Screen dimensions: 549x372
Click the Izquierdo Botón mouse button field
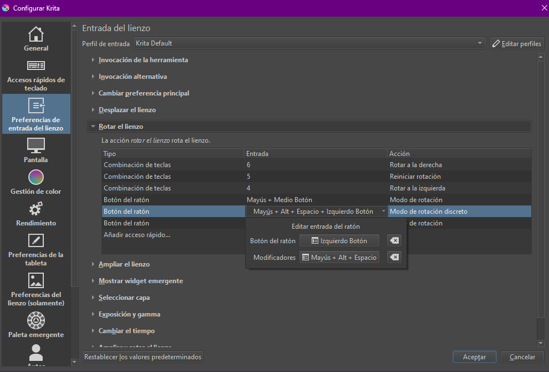(x=339, y=240)
